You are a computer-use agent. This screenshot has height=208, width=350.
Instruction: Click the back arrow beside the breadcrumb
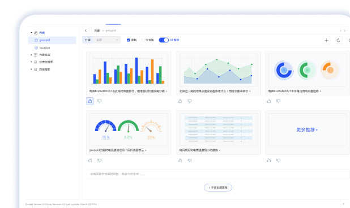coord(86,31)
